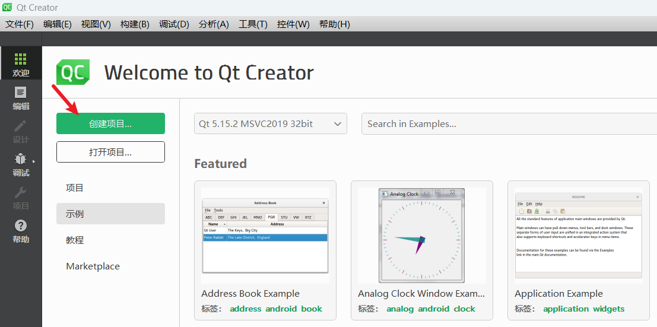Screen dimensions: 657x327
Task: Open the 分析(A) menu
Action: (214, 24)
